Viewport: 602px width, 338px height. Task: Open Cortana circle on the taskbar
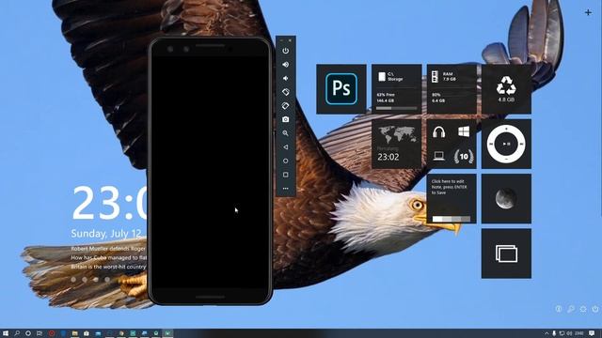pos(28,333)
